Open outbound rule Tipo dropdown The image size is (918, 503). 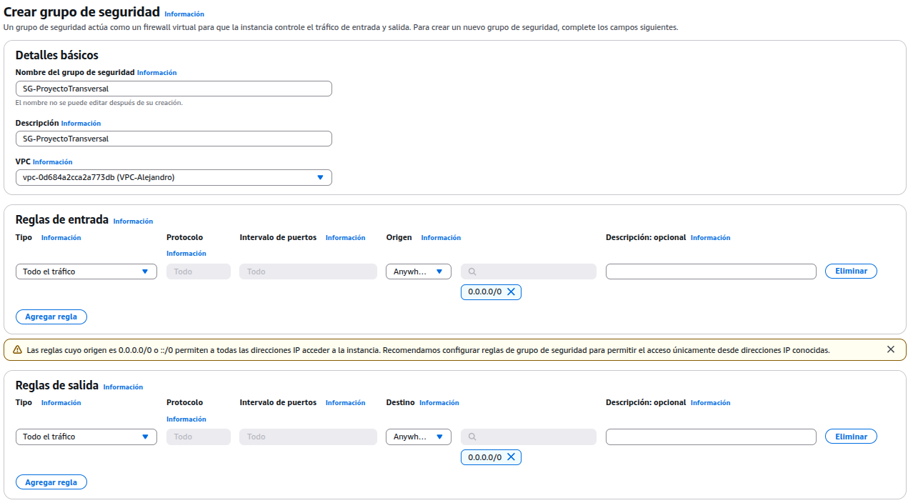click(x=86, y=437)
